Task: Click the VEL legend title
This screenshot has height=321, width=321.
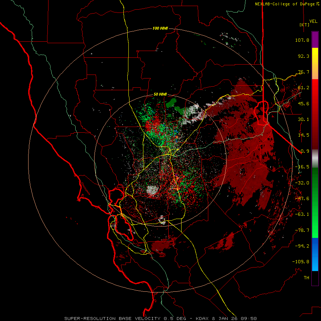Action: tap(313, 21)
